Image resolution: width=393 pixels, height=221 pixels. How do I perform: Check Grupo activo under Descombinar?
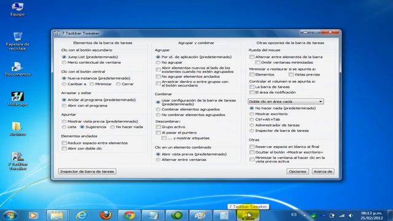(x=171, y=127)
